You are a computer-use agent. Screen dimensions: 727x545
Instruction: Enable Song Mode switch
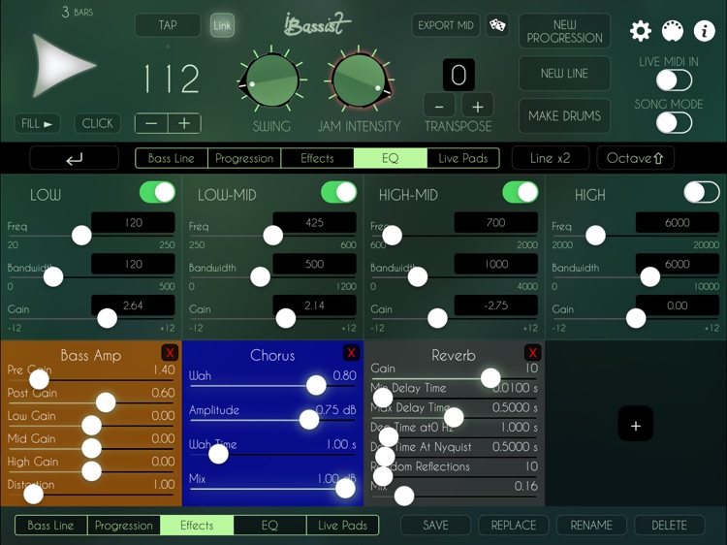pos(674,123)
